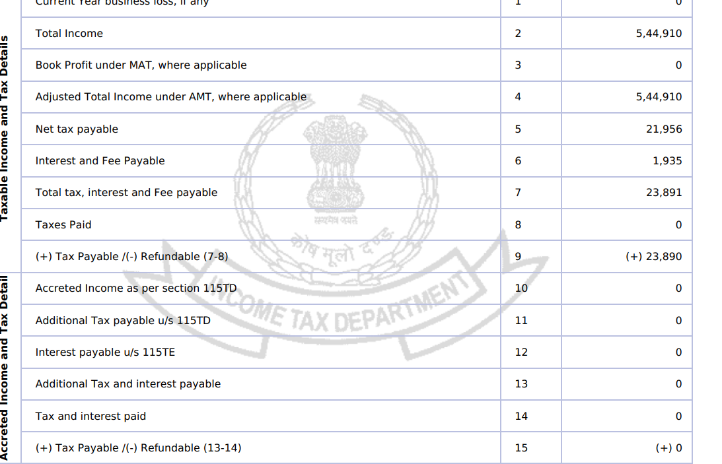
Task: Click the 'Taxable Income and Tax Details' vertical heading
Action: coord(5,128)
